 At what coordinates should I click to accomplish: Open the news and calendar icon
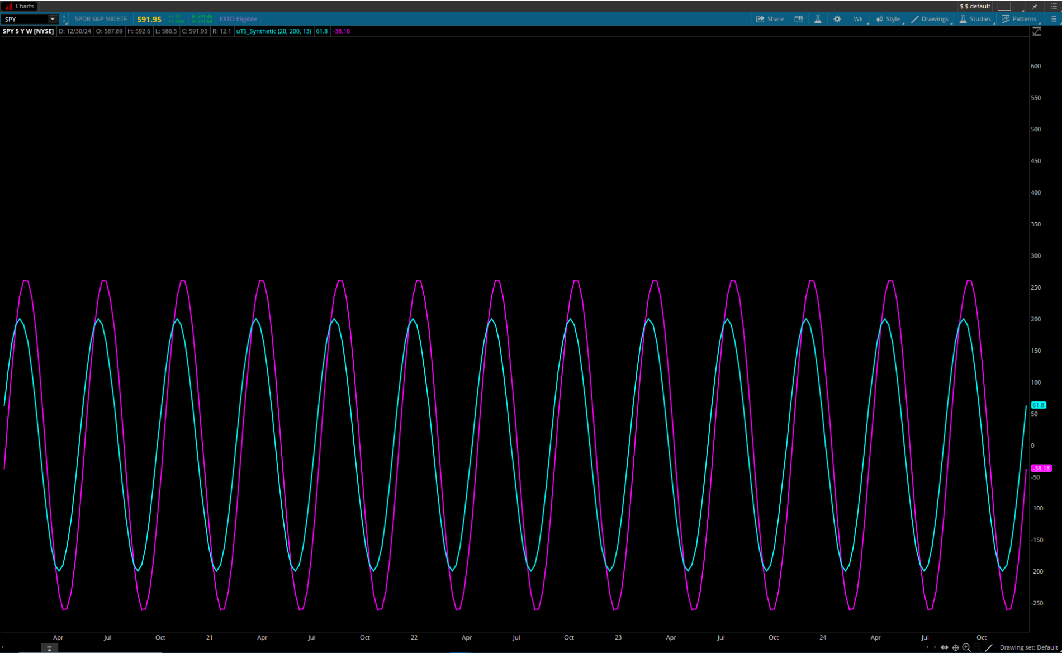click(x=799, y=19)
